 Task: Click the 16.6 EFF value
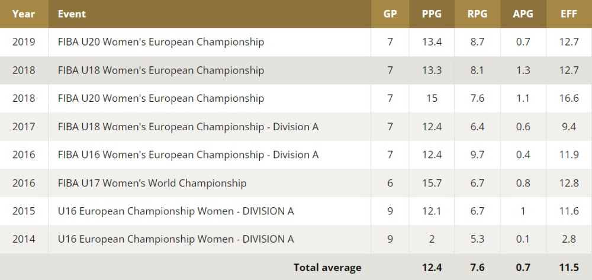569,98
